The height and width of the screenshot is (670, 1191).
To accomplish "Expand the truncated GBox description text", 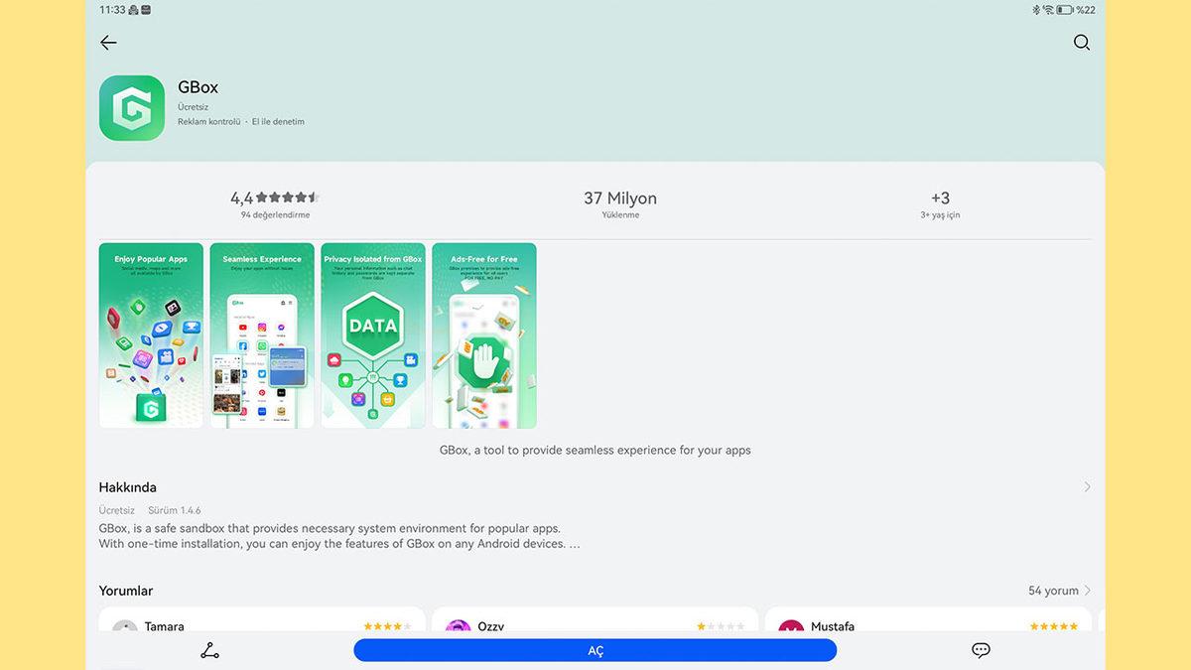I will click(339, 536).
